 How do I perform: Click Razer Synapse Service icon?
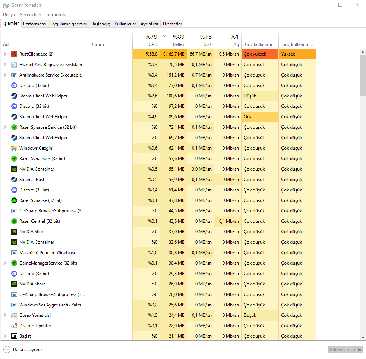coord(14,127)
